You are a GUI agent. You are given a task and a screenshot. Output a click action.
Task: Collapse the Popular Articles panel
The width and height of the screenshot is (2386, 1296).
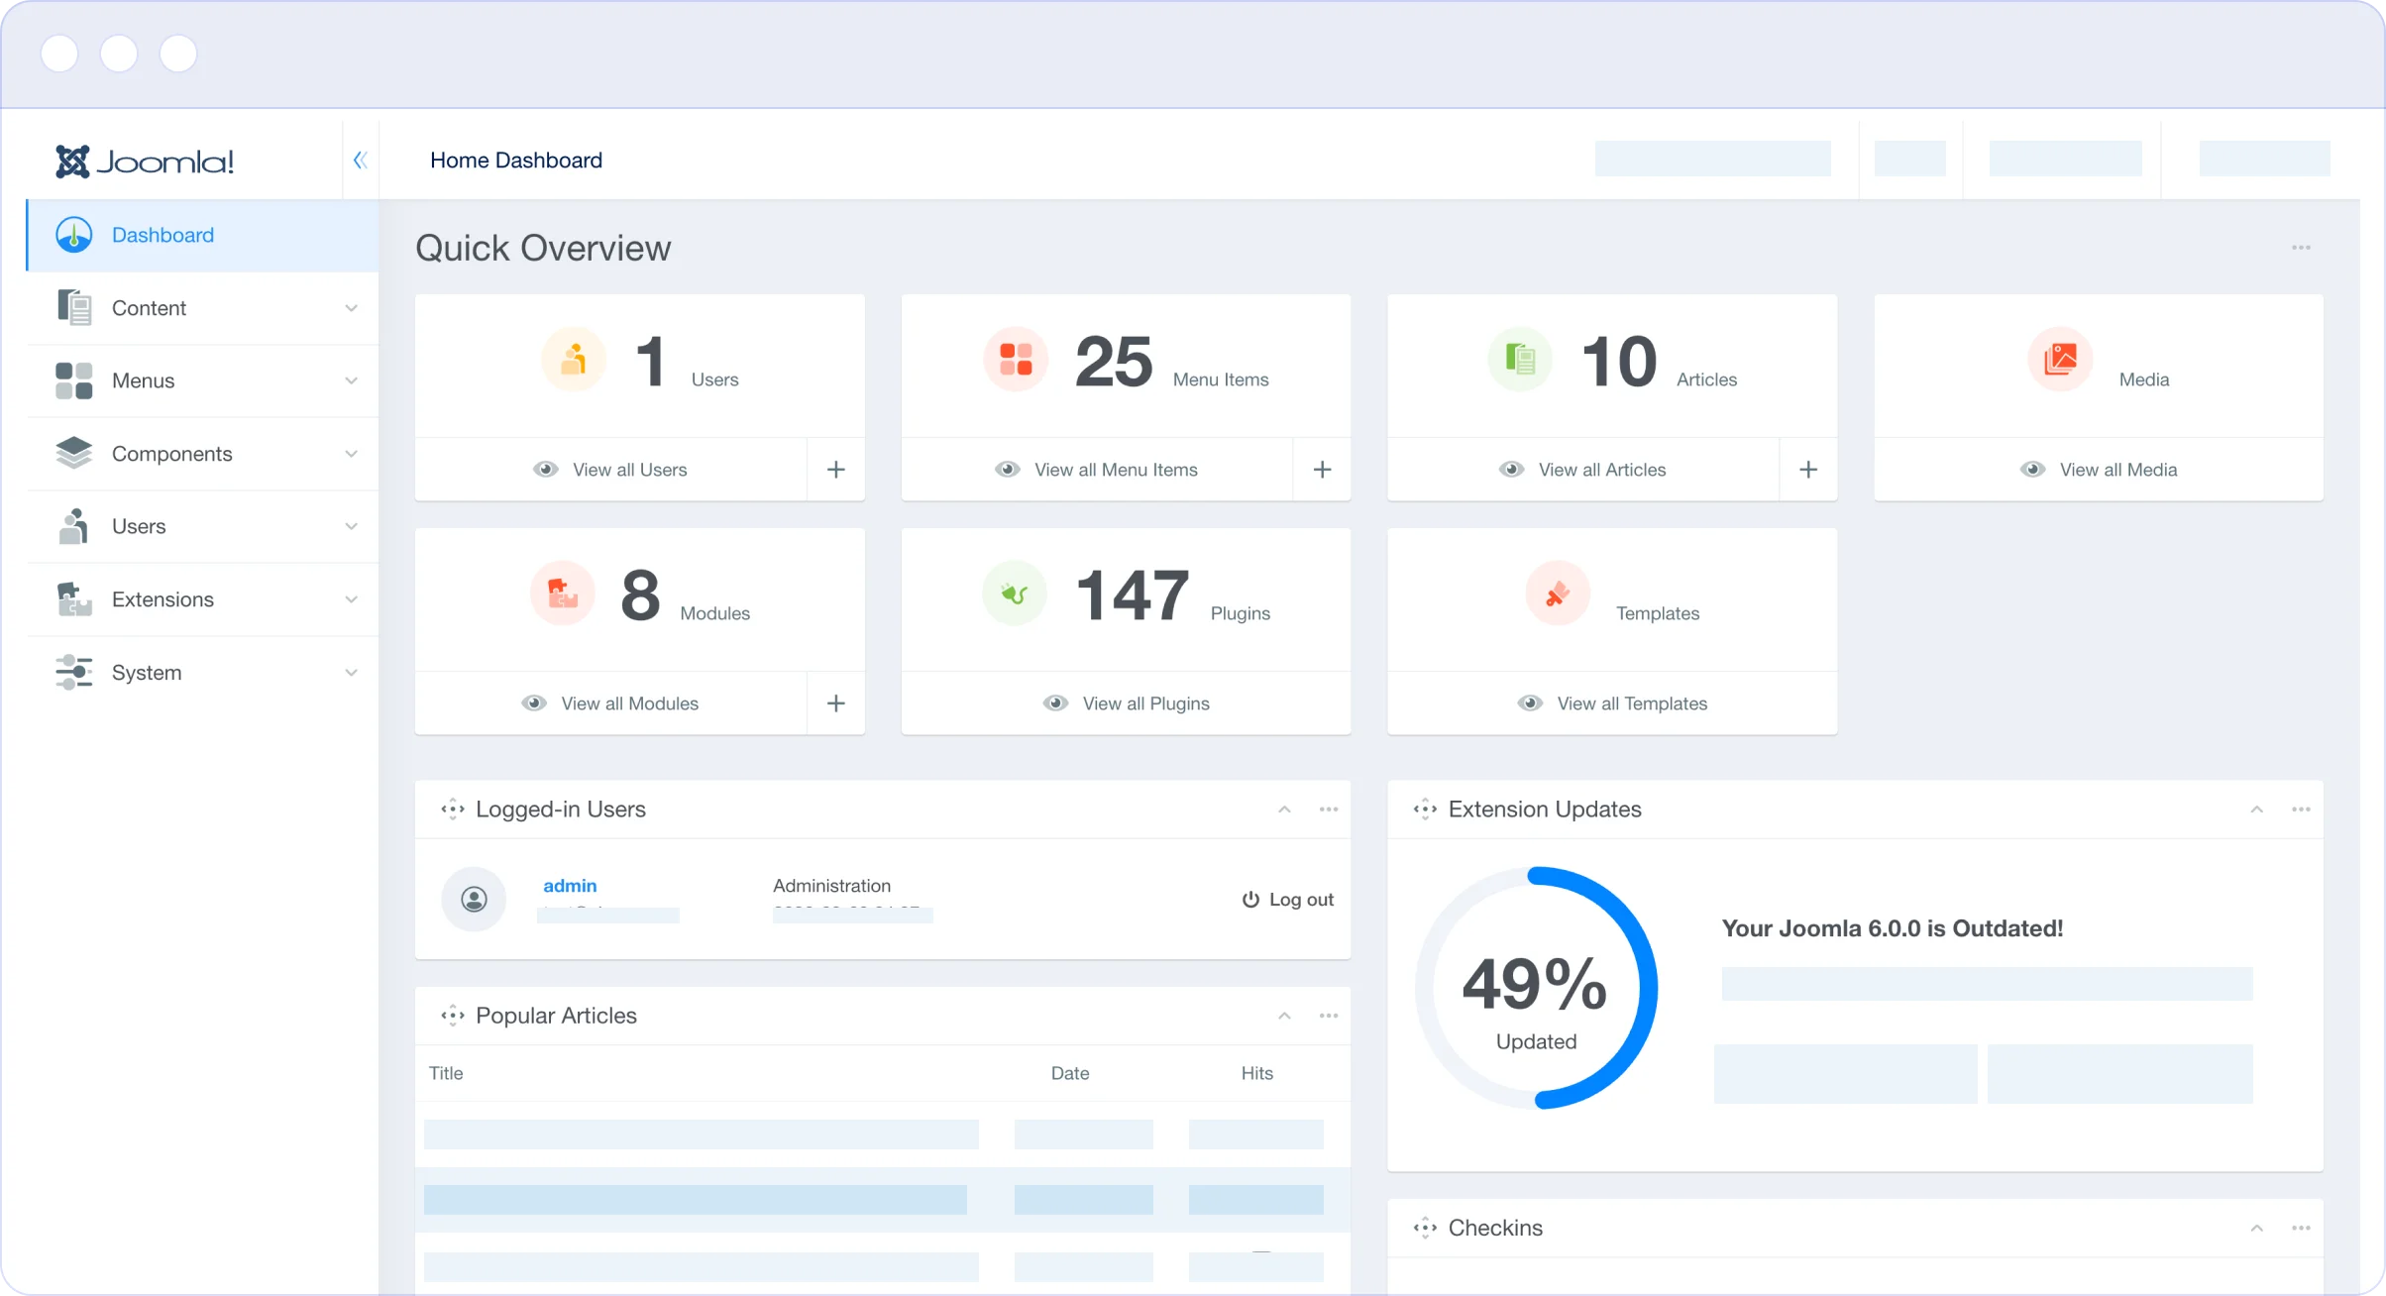[1284, 1016]
